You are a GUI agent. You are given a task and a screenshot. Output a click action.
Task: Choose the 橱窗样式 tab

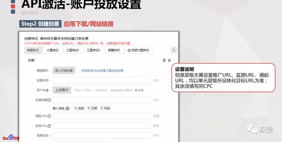114,50
